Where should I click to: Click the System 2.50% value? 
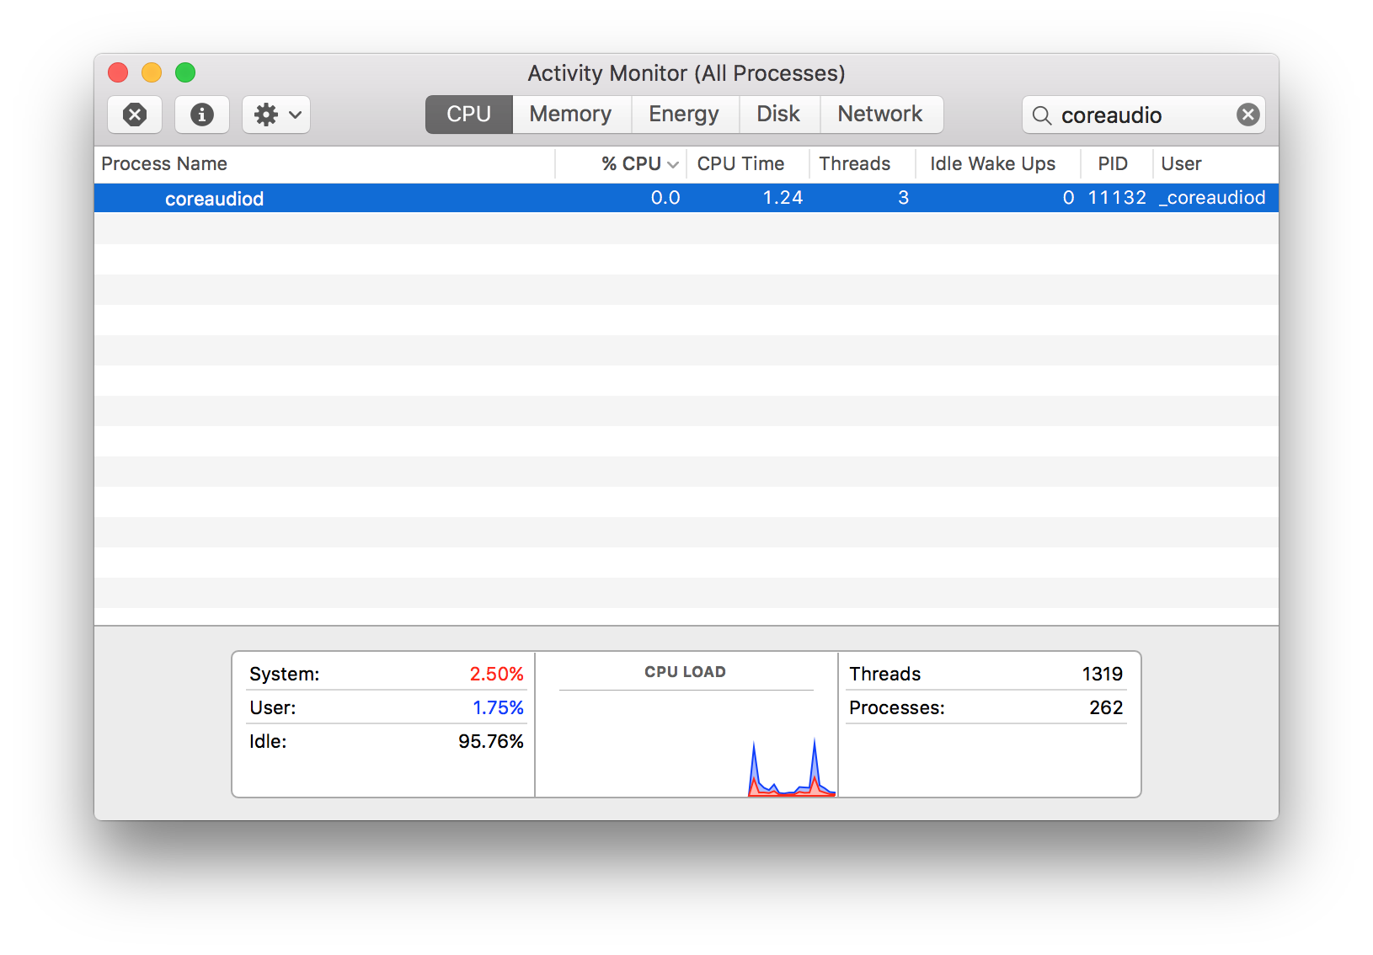pyautogui.click(x=496, y=674)
